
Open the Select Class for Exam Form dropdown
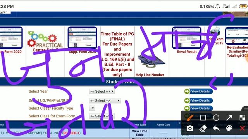(102, 116)
